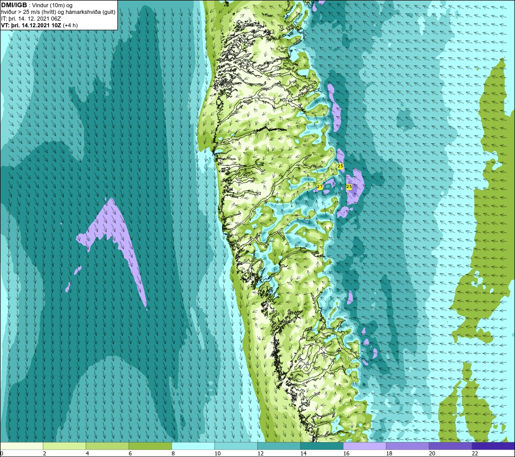Click the legend scale label '12'
This screenshot has width=515, height=457.
point(261,453)
